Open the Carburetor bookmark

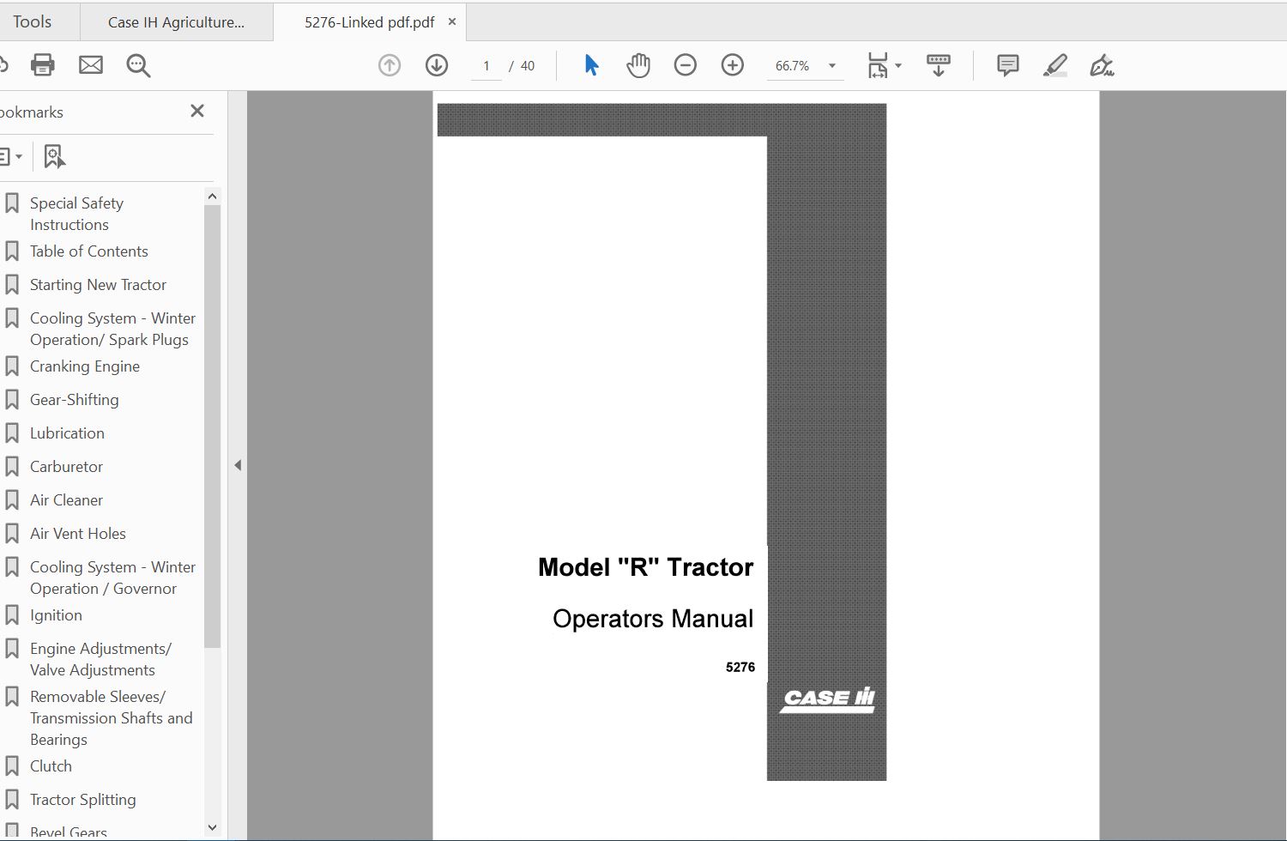[x=66, y=467]
